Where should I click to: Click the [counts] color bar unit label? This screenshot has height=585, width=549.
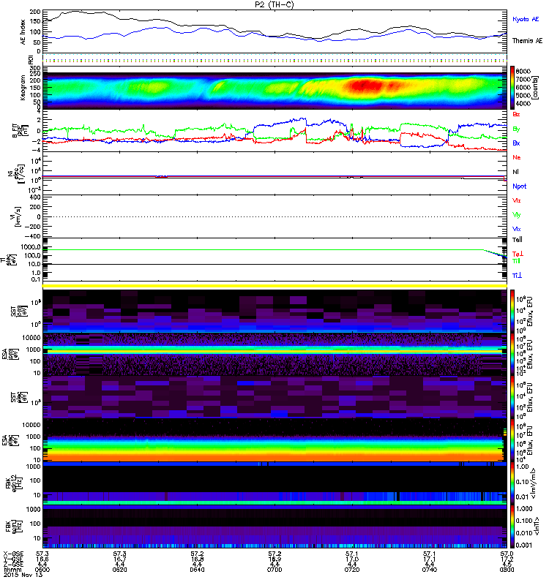[x=536, y=88]
